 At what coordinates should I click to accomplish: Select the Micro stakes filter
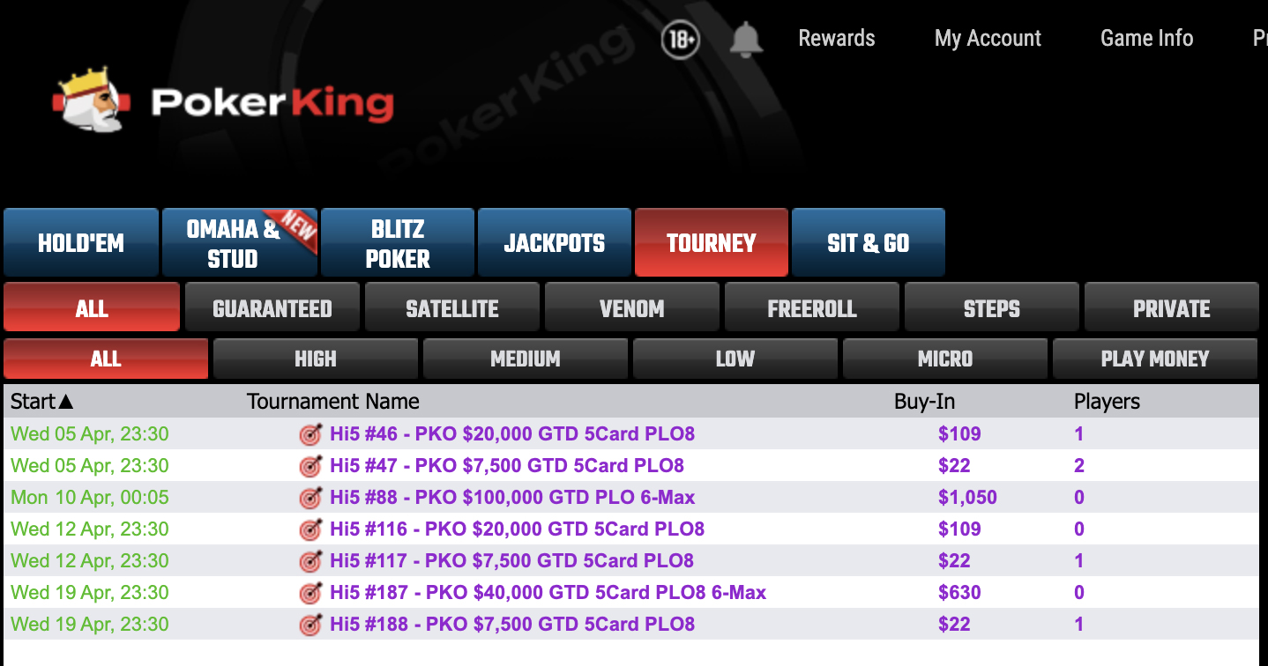pos(944,359)
